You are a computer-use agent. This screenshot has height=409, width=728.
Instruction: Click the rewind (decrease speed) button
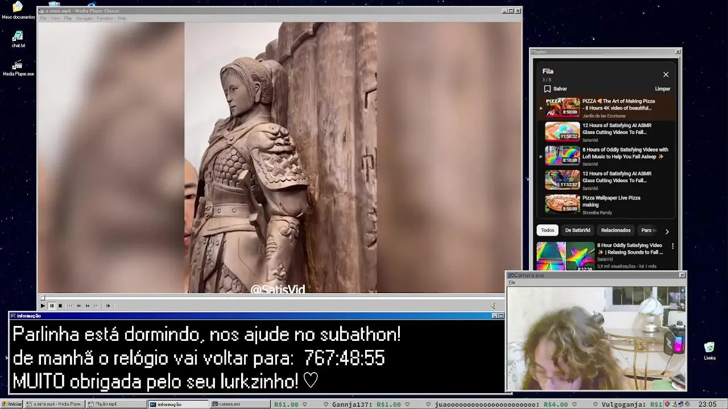[x=78, y=306]
